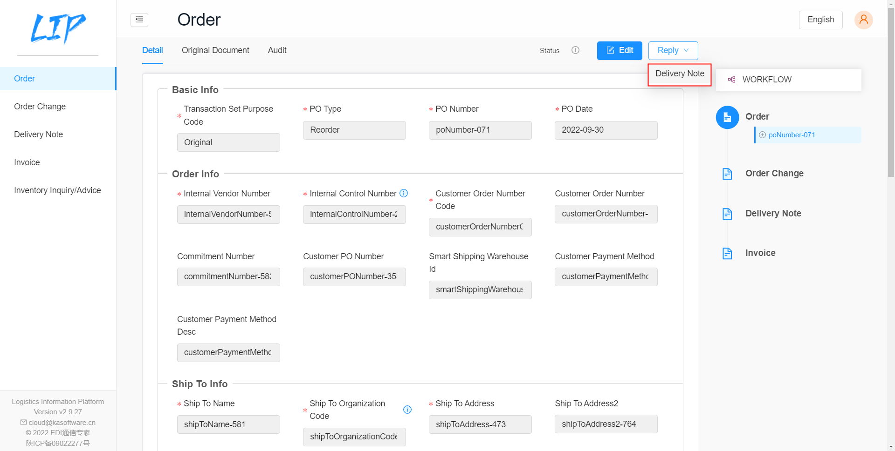This screenshot has width=895, height=451.
Task: Click the cloud@kasoftware.cn email link
Action: point(62,423)
